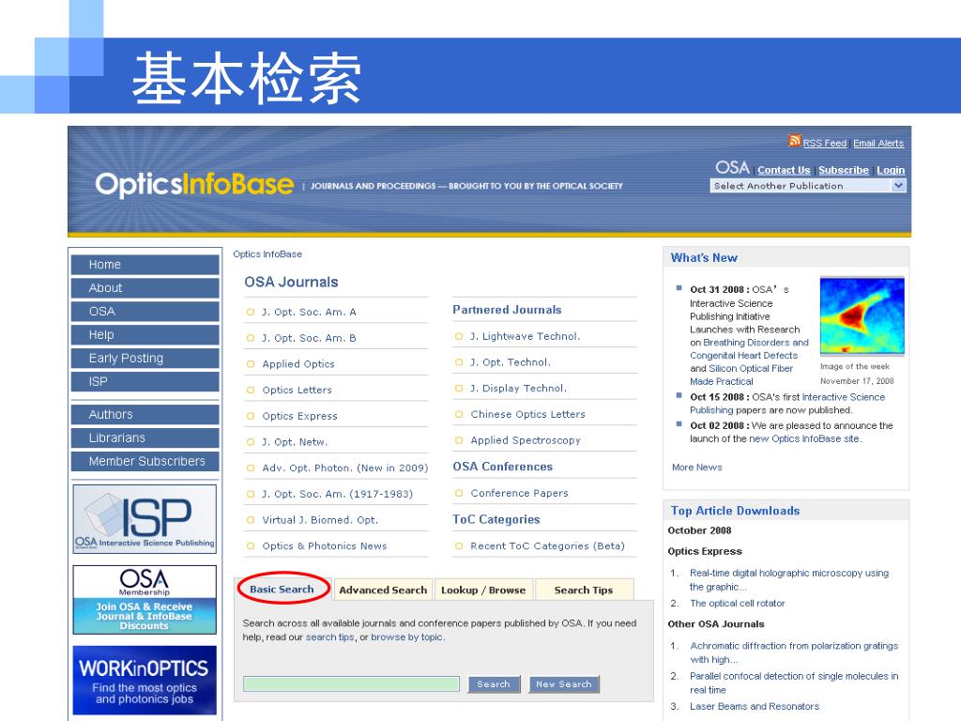Open Laser Beams and Resonators article
Viewport: 961px width, 721px height.
point(755,706)
